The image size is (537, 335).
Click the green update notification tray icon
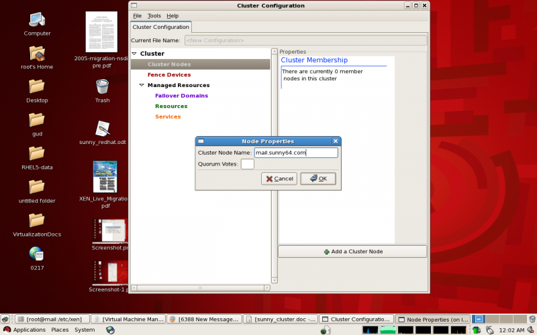[476, 330]
